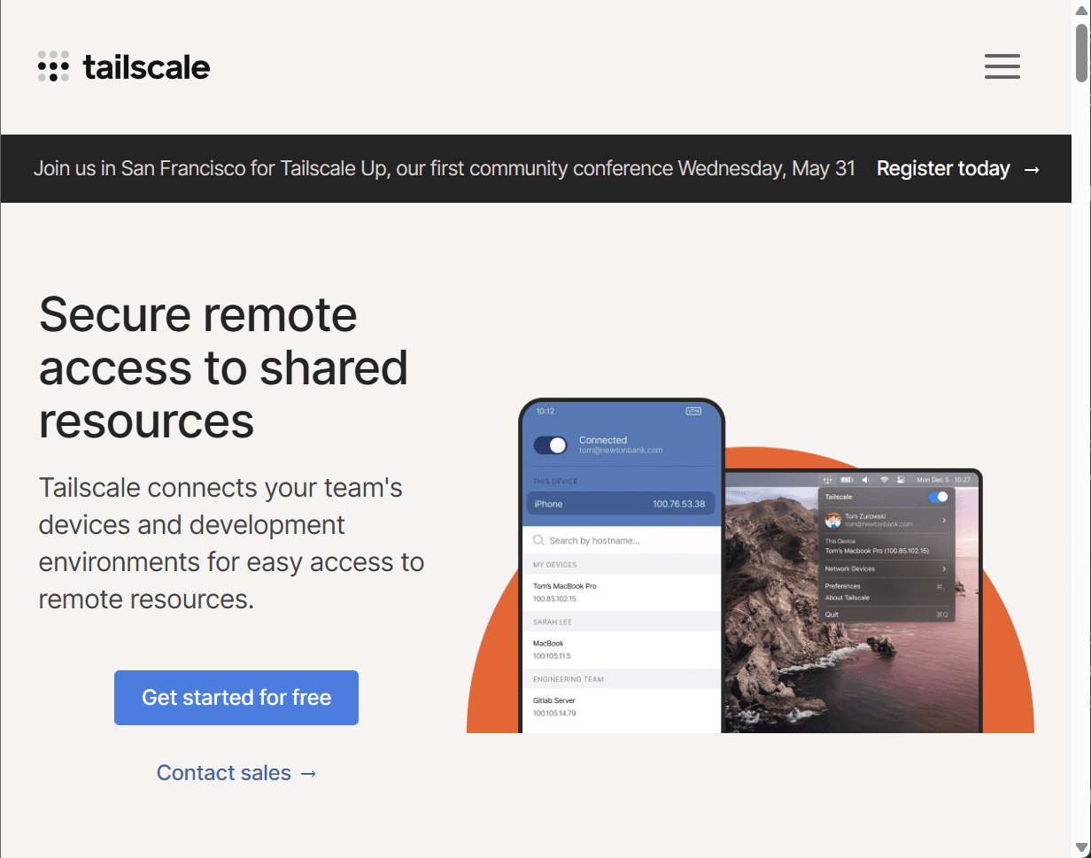Click the battery icon in the menu bar mockup
Image resolution: width=1091 pixels, height=858 pixels.
click(847, 479)
